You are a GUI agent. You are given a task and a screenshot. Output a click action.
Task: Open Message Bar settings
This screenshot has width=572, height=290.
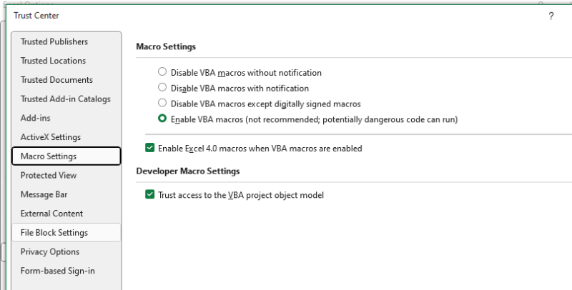tap(44, 194)
